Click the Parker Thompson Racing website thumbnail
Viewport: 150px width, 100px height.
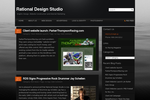[x=77, y=54]
